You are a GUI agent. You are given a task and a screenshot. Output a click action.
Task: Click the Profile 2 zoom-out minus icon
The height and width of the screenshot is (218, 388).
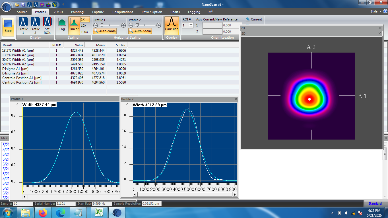[x=131, y=25]
